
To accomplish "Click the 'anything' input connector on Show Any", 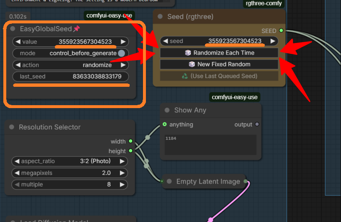I will coord(165,124).
